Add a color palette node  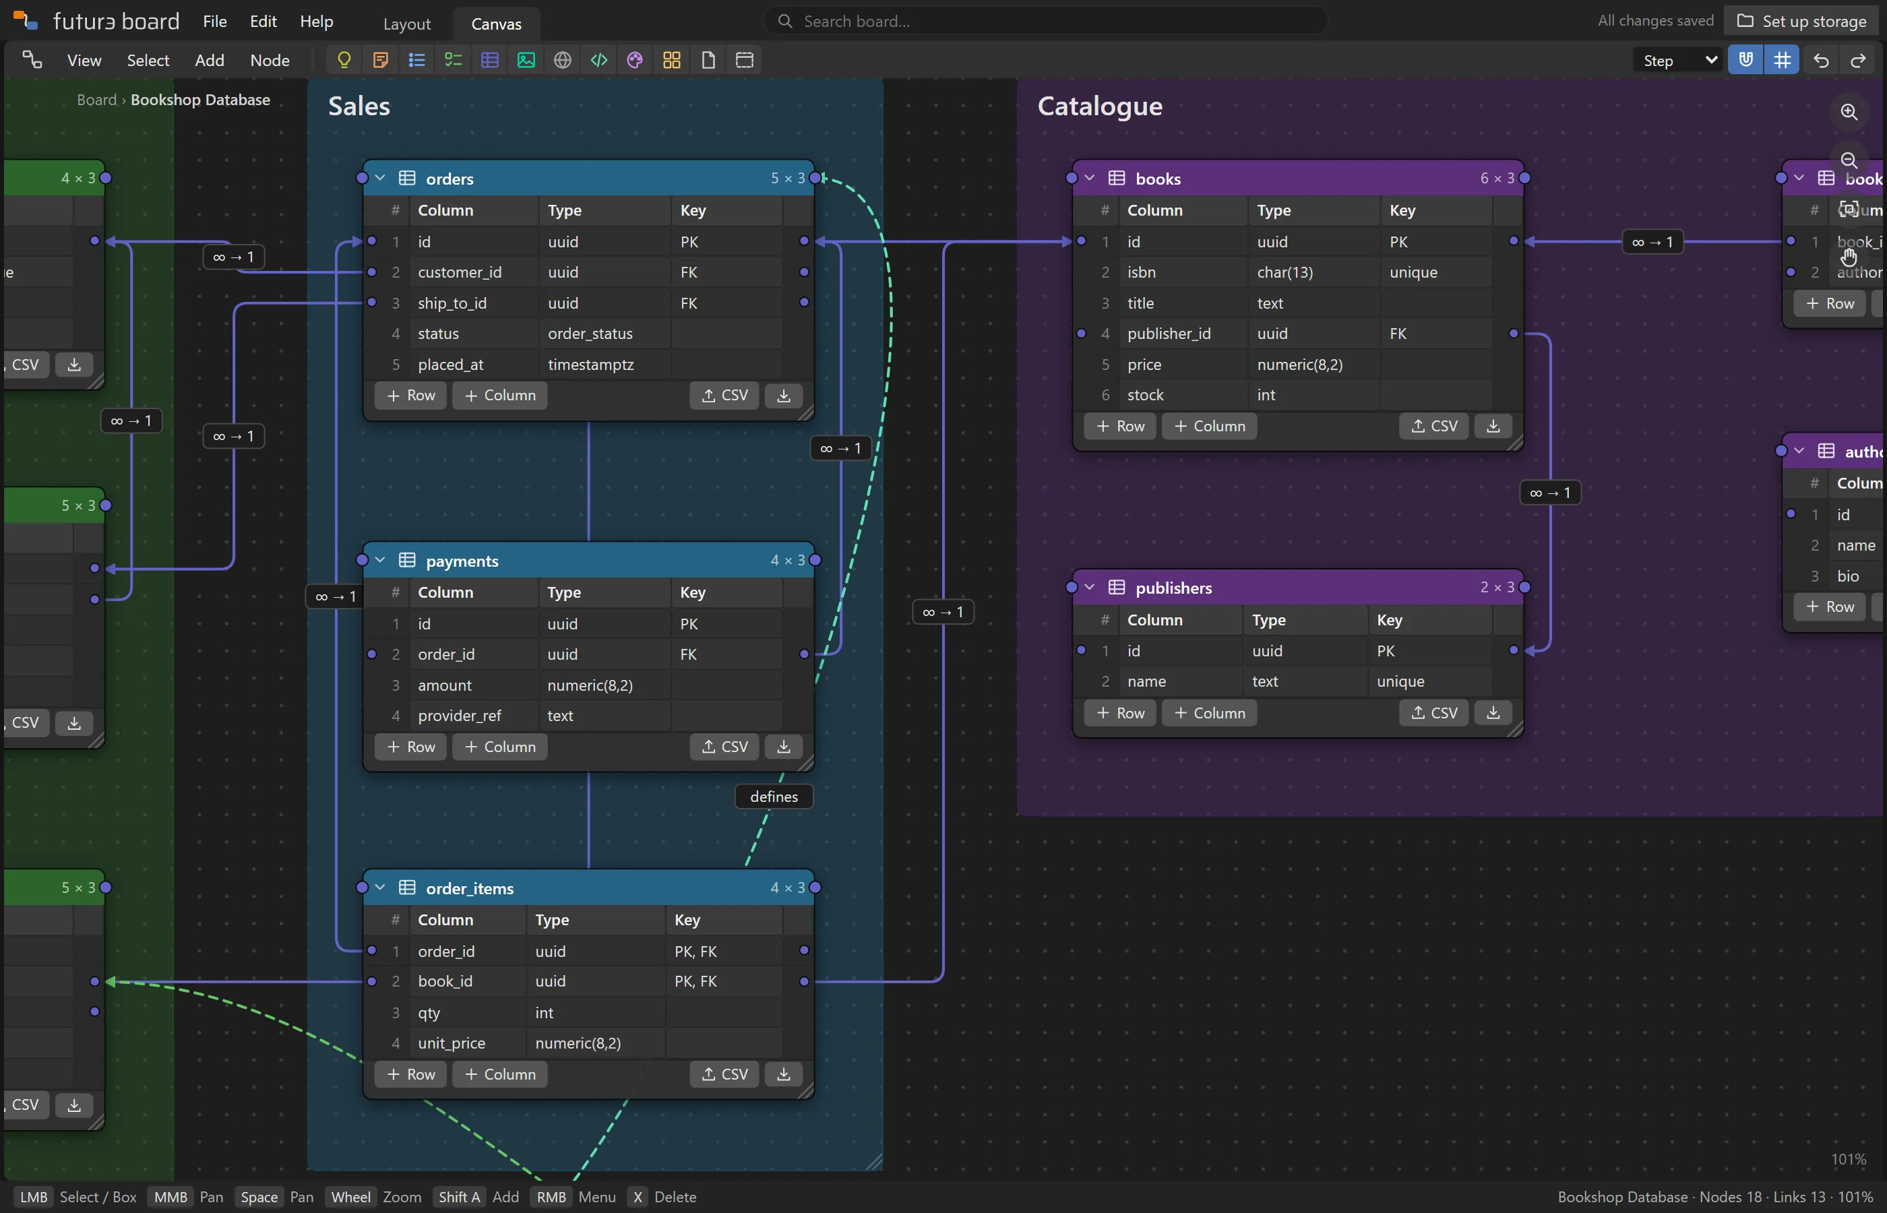tap(635, 60)
